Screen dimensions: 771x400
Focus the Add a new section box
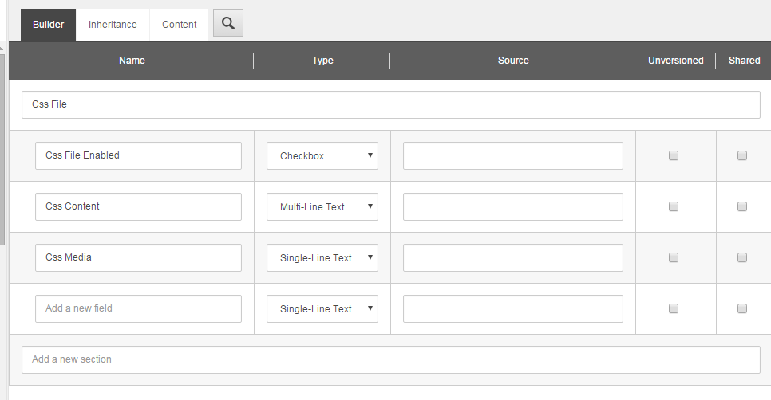click(x=390, y=359)
